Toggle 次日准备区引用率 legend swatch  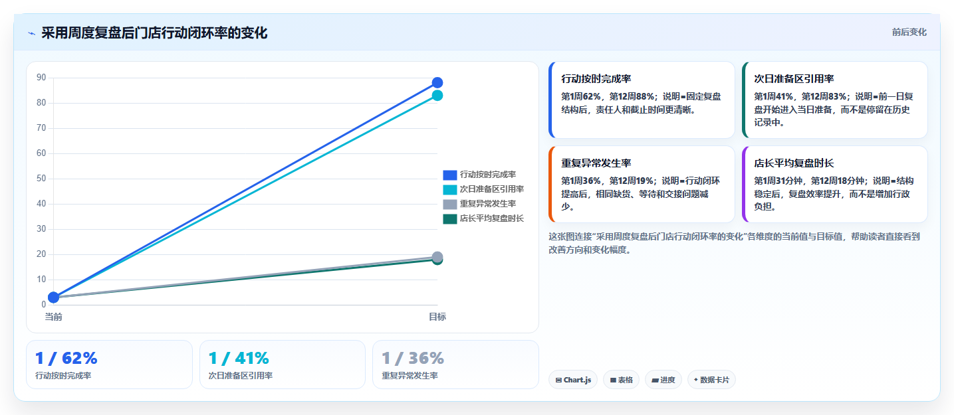(x=450, y=189)
